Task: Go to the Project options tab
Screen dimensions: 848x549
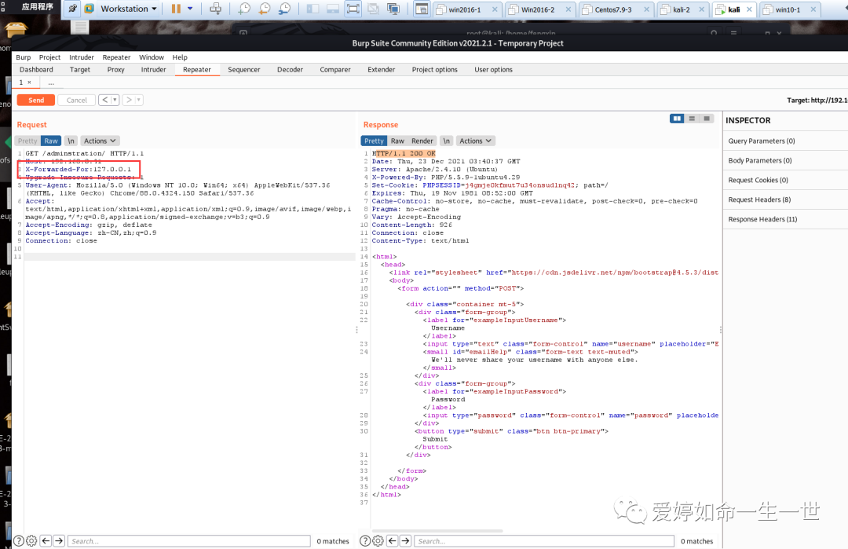Action: point(435,70)
